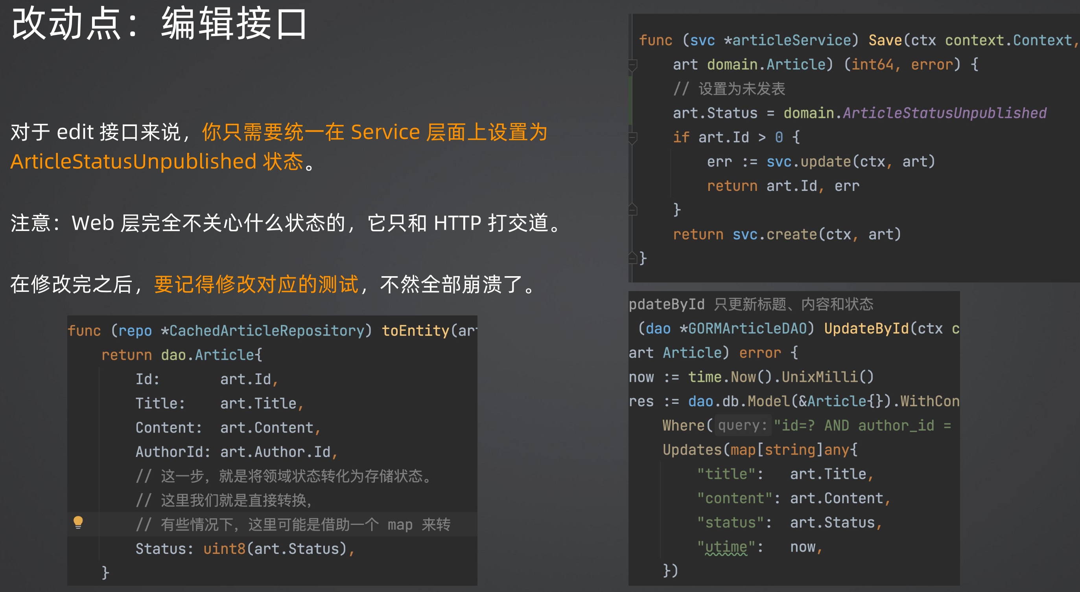Click '"status": art.Status,' map entry
The height and width of the screenshot is (592, 1080).
[789, 524]
